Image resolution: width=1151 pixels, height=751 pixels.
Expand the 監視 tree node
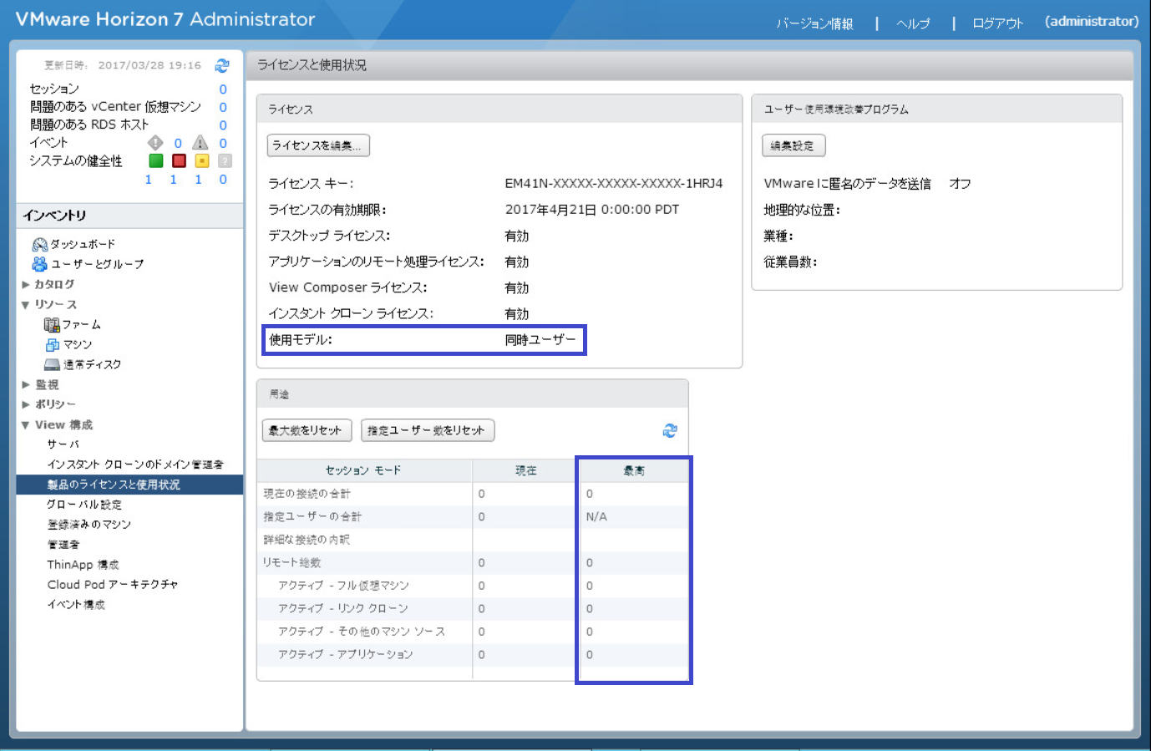(x=26, y=385)
